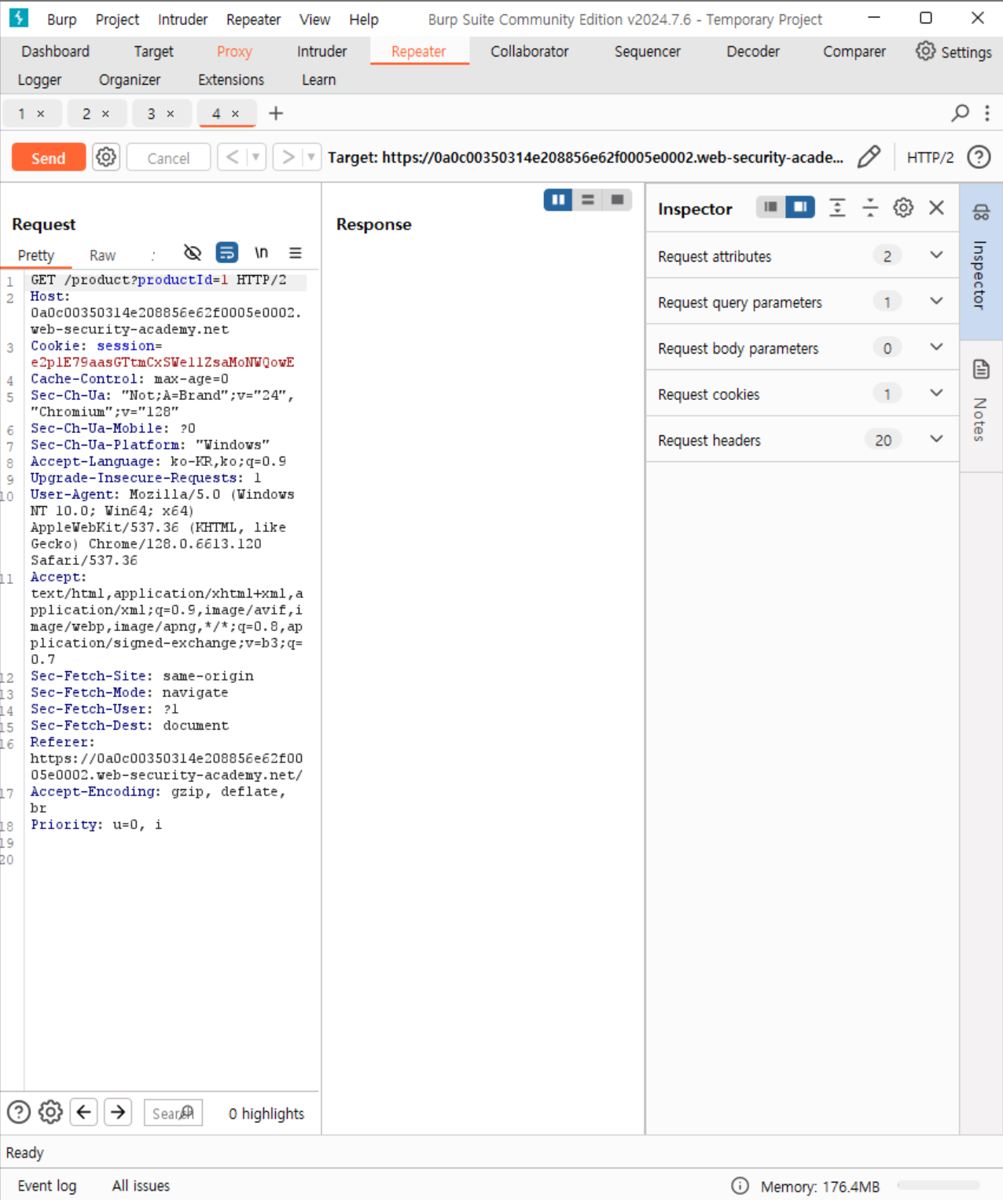Focus the request search field
The width and height of the screenshot is (1003, 1200).
point(173,1113)
